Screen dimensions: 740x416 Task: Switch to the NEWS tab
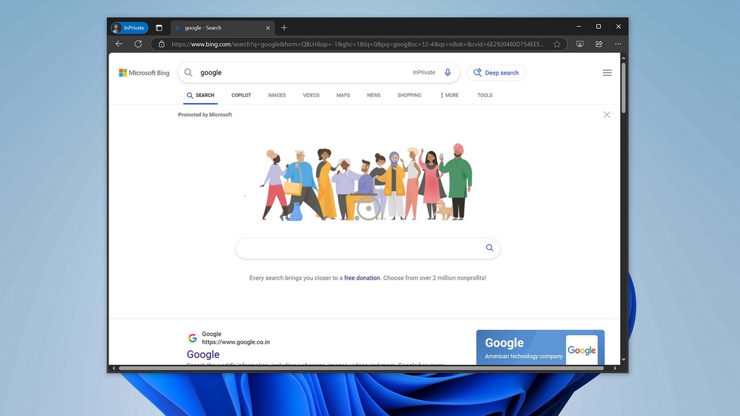click(374, 96)
